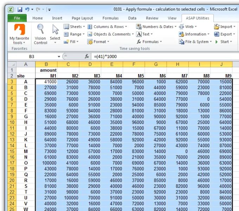Viewport: 239px width, 211px height.
Task: Click cell B3 containing 41000
Action: [46, 82]
